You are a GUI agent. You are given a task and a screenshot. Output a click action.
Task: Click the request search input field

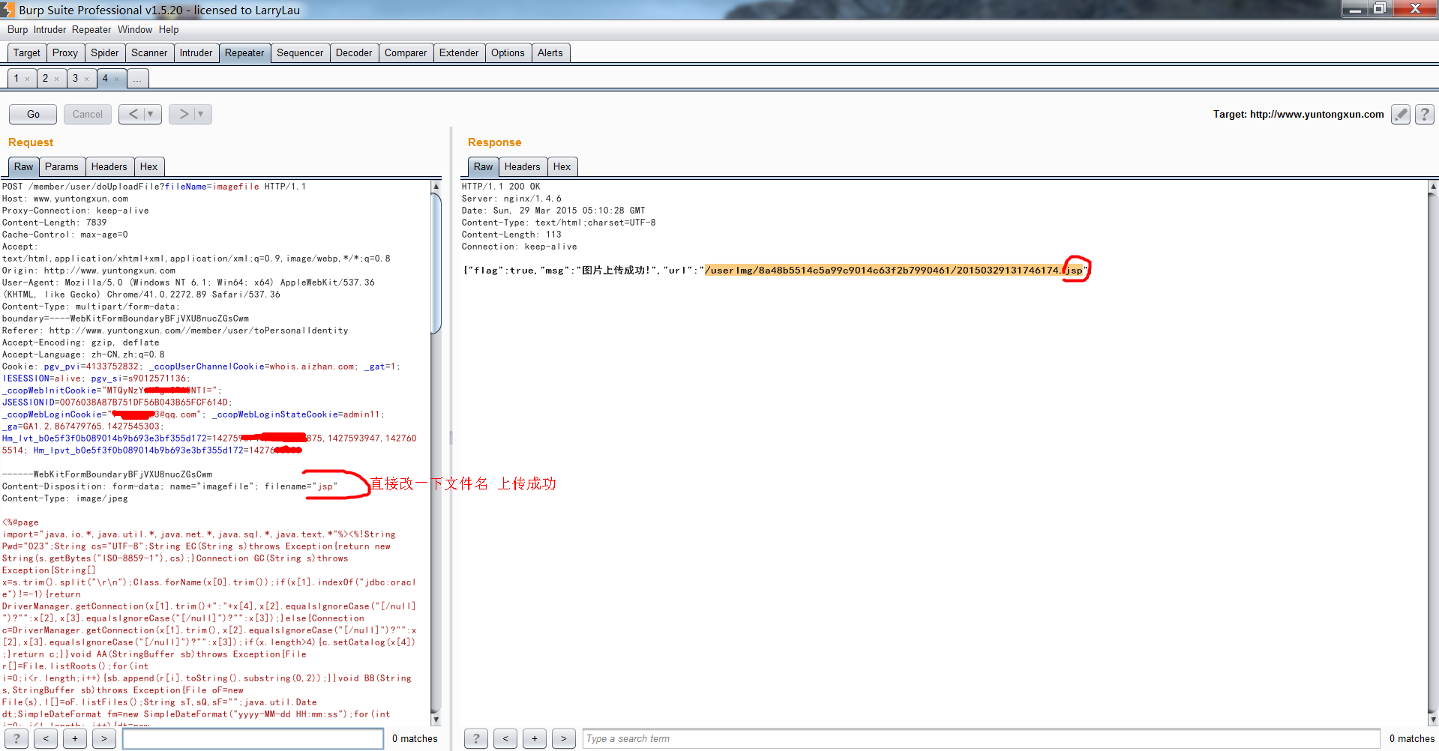point(253,738)
